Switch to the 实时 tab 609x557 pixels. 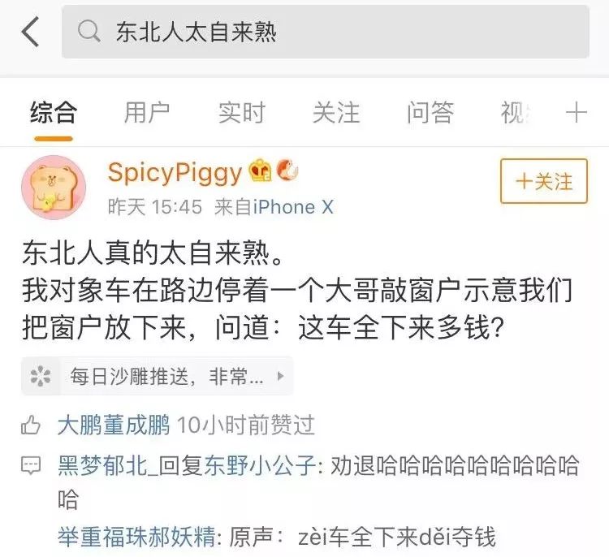point(242,113)
